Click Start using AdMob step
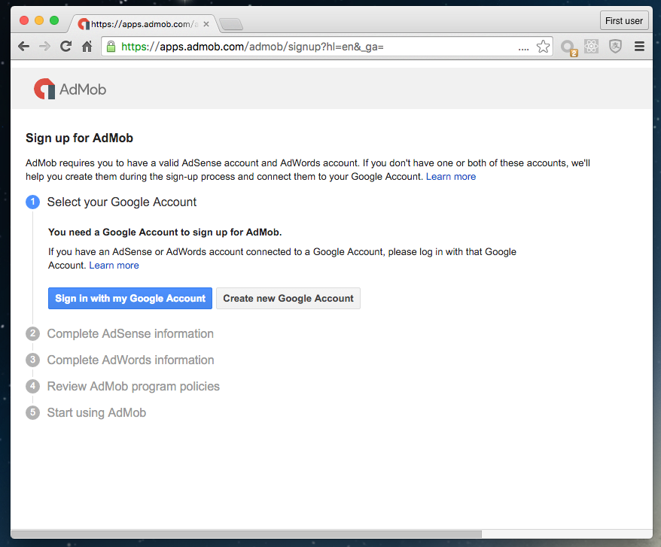The image size is (661, 547). 96,412
